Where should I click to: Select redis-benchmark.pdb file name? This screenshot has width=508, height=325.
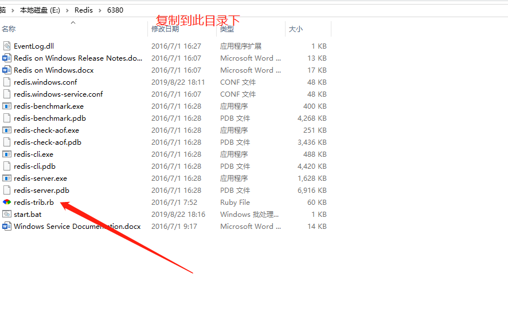click(x=49, y=118)
